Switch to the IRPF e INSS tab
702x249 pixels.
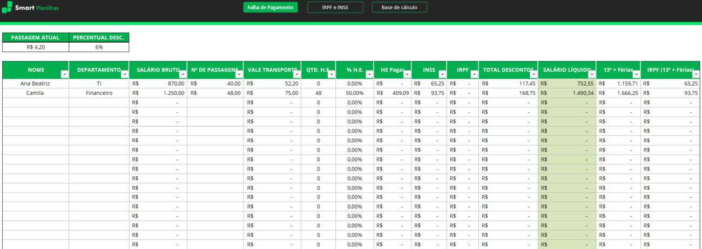[335, 8]
